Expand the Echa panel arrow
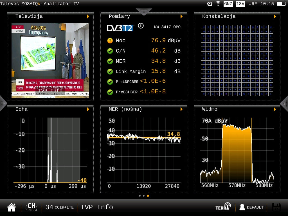Screen dimensions: 288x216 pos(88,109)
